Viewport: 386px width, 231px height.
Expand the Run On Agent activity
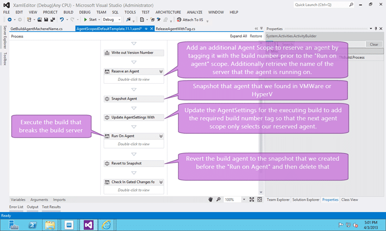coord(161,136)
